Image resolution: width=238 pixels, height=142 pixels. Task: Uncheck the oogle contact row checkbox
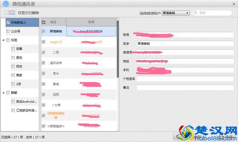click(x=44, y=42)
